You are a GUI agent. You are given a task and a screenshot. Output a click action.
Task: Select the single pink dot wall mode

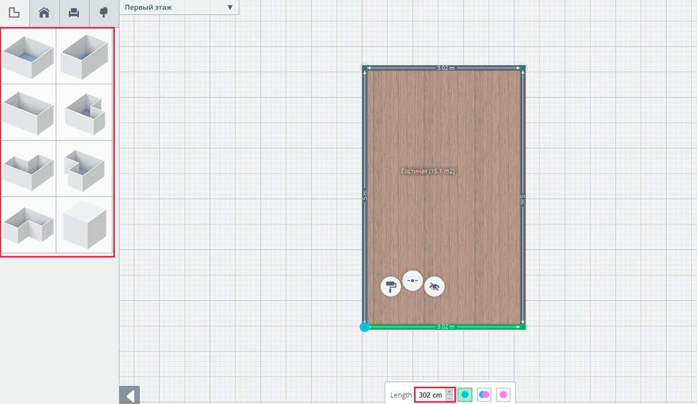coord(503,395)
